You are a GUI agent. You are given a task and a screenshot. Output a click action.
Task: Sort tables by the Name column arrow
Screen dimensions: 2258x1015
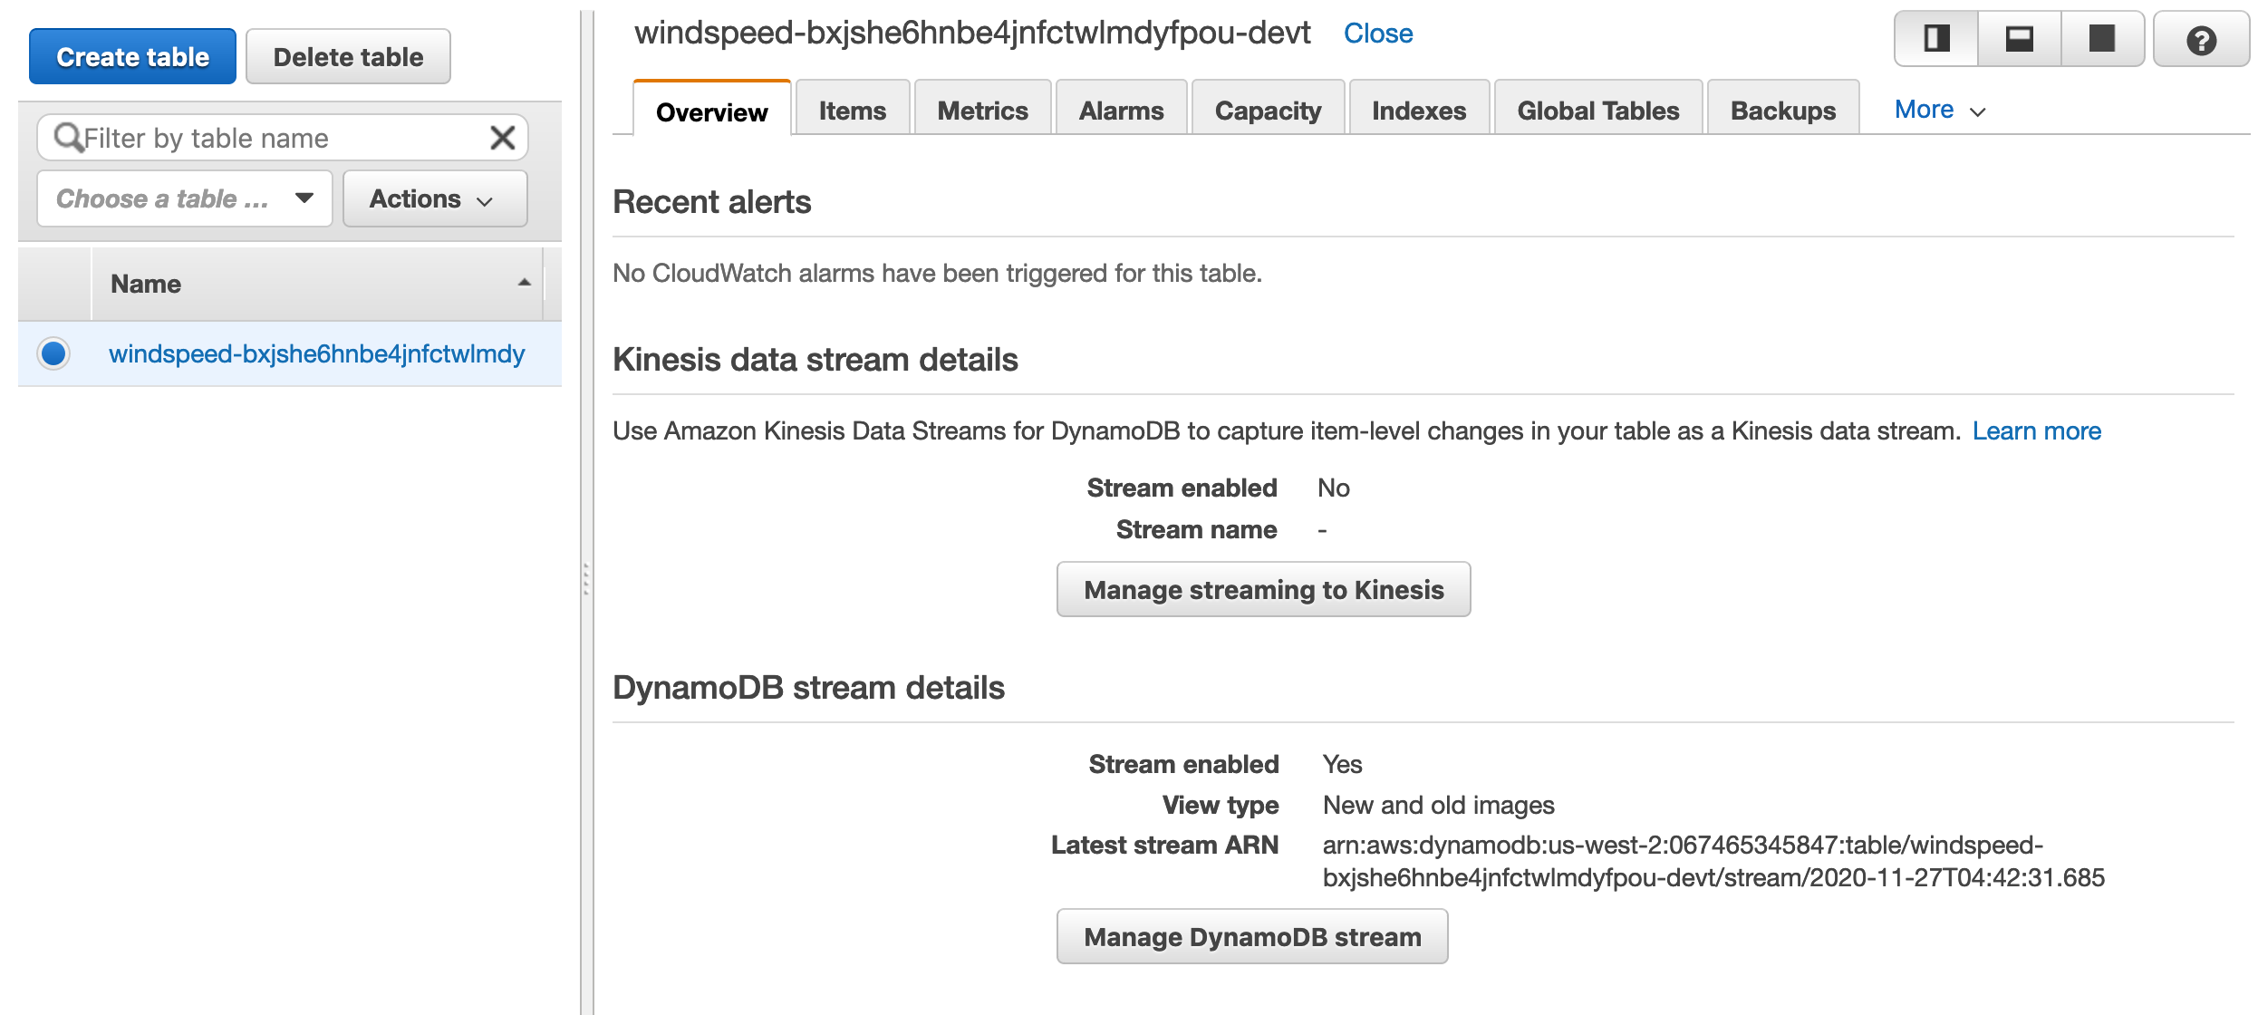(x=524, y=283)
